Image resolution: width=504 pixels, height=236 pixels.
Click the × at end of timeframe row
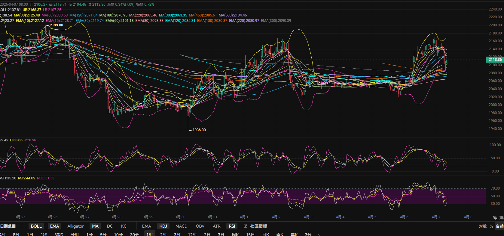(x=319, y=235)
